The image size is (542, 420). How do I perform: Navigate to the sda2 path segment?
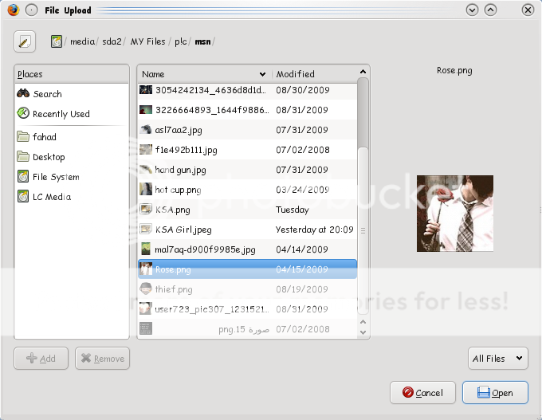pos(112,41)
